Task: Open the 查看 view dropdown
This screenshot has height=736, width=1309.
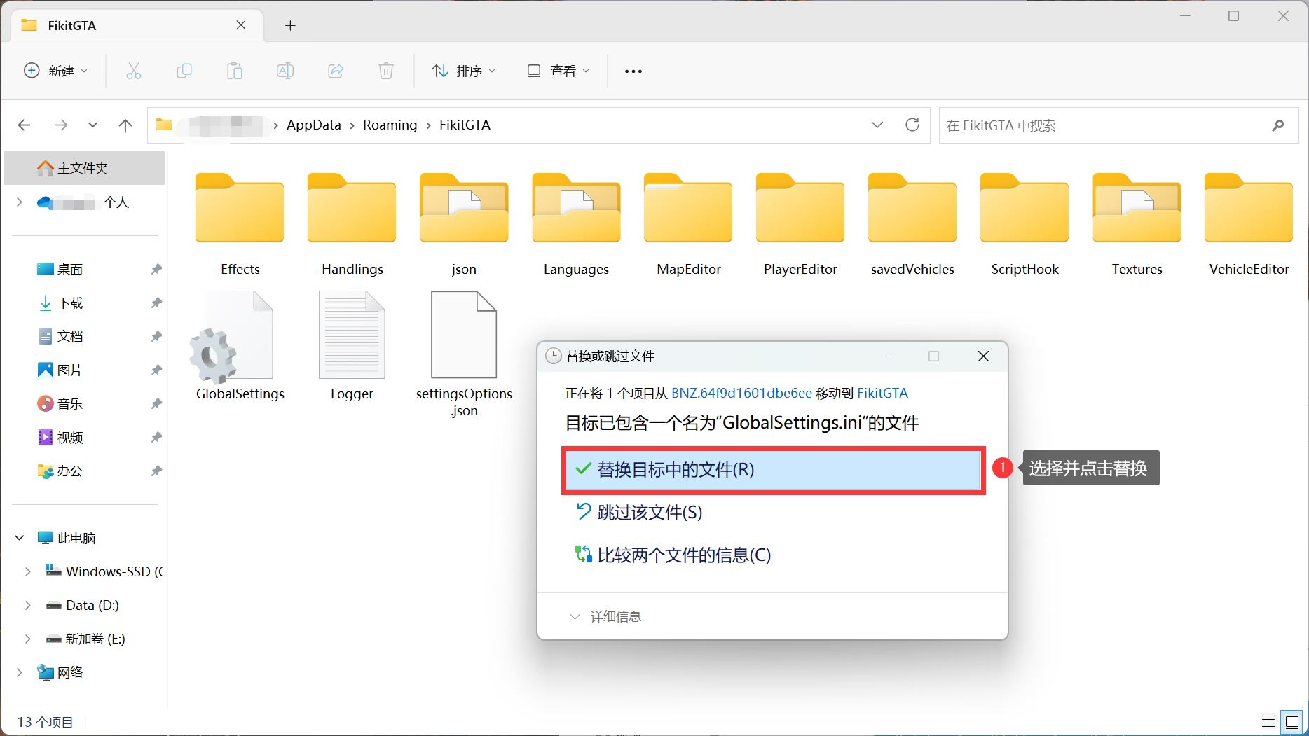Action: 558,71
